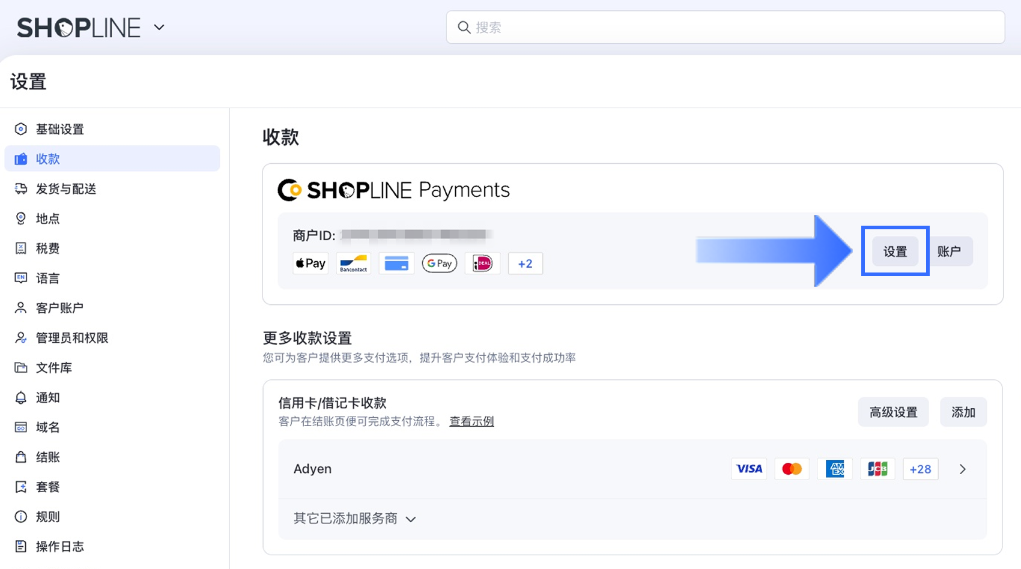Click the 语言 language icon

point(20,278)
